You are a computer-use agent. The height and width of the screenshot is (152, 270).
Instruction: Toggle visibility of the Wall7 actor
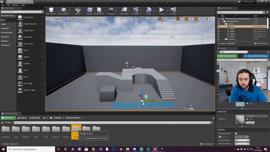pos(219,29)
